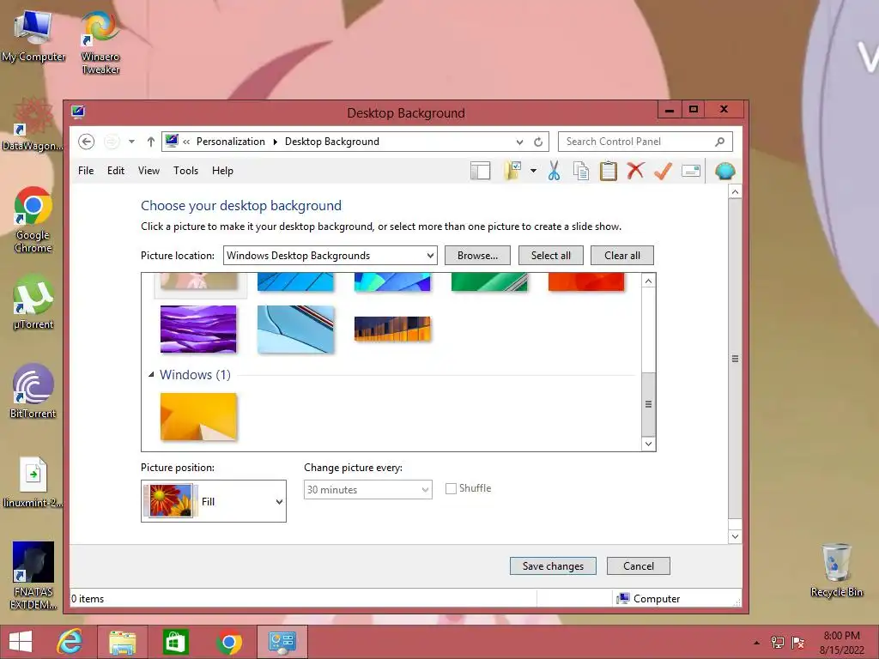Select the green wallpaper thumbnail
Image resolution: width=879 pixels, height=659 pixels.
pos(489,281)
